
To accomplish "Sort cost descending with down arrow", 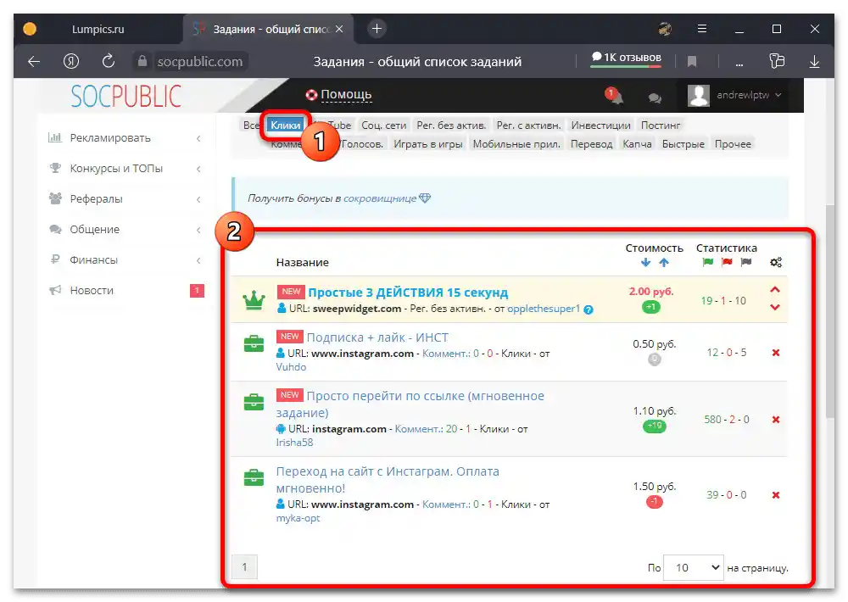I will click(x=645, y=262).
